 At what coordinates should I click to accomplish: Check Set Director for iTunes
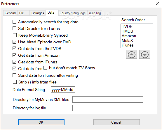(x=15, y=29)
